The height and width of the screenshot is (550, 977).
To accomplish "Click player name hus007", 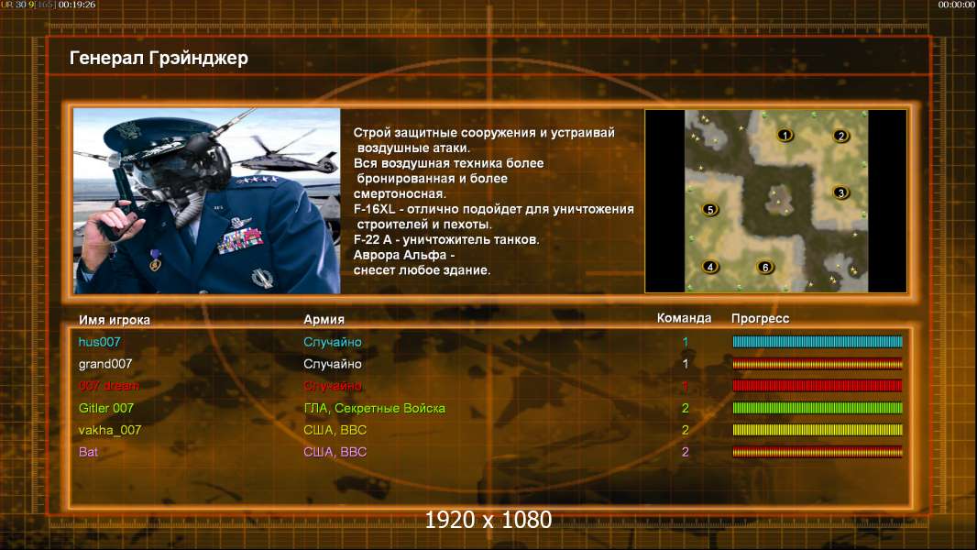I will tap(100, 342).
